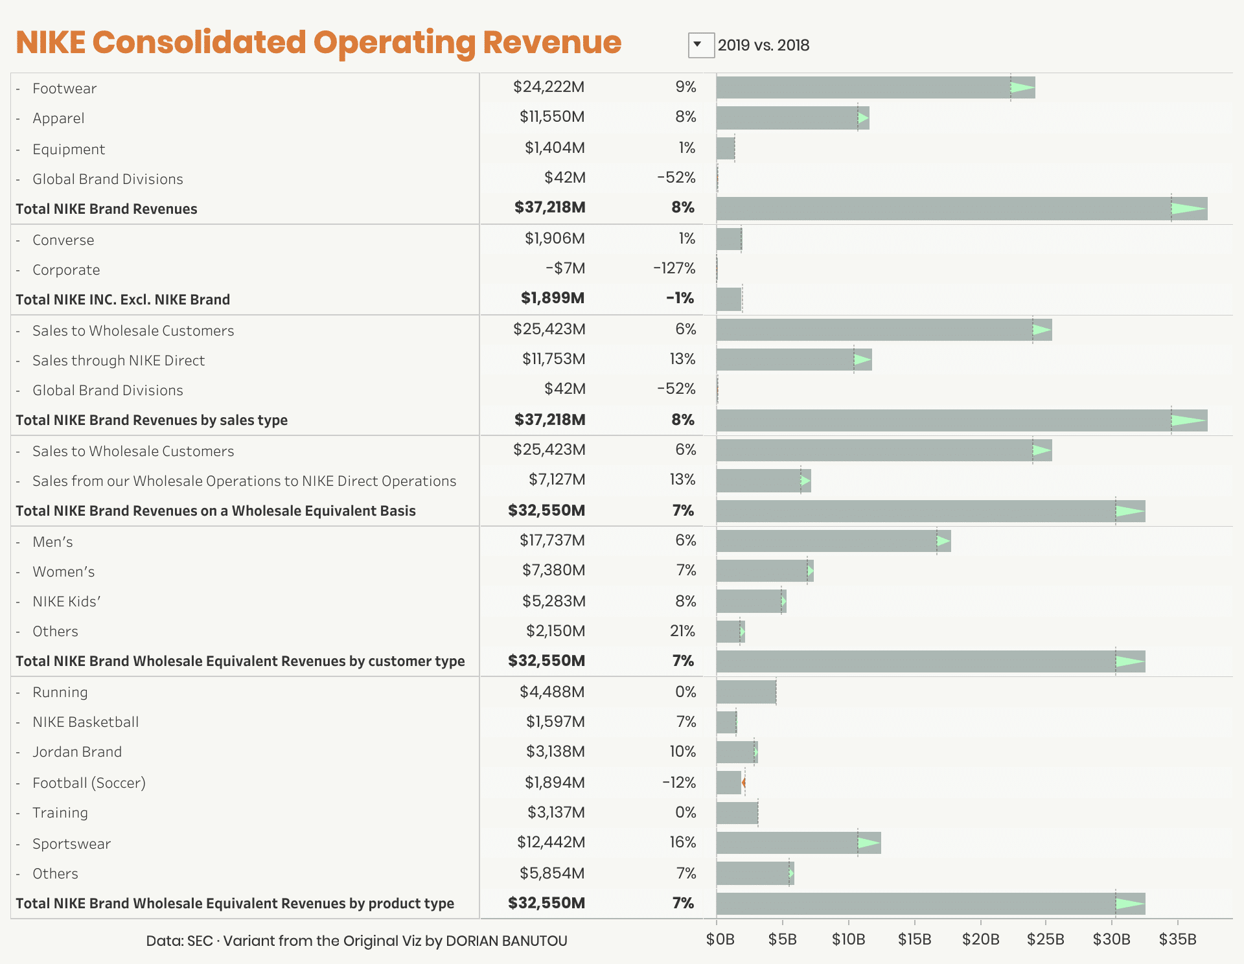Viewport: 1244px width, 964px height.
Task: Click the -127% Corporate change
Action: click(674, 268)
